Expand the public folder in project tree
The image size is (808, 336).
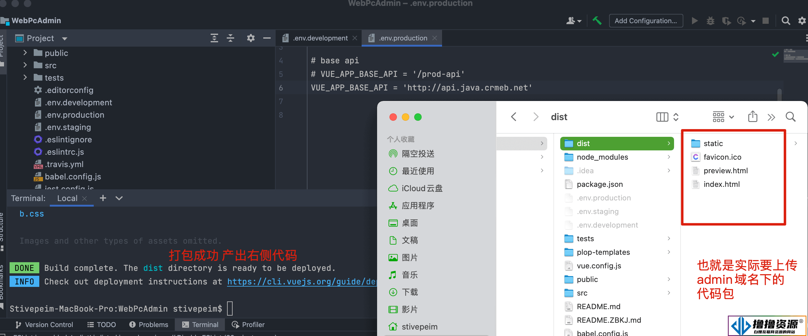click(x=25, y=52)
